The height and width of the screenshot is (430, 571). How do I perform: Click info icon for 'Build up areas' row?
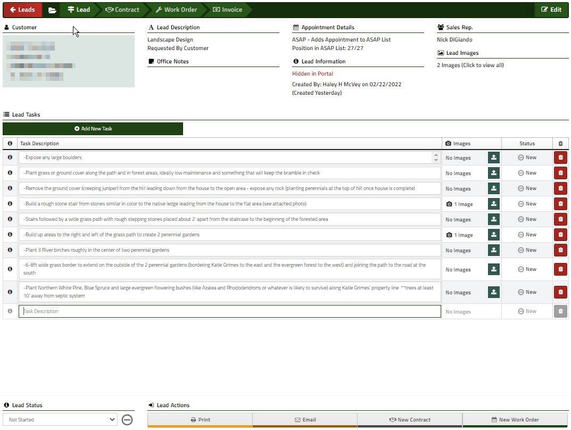10,235
